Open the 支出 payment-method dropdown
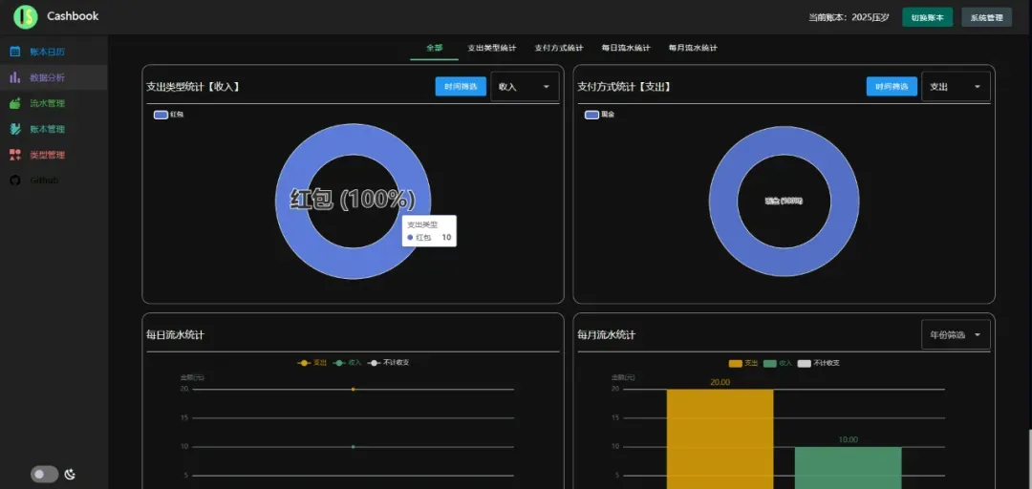 point(956,87)
